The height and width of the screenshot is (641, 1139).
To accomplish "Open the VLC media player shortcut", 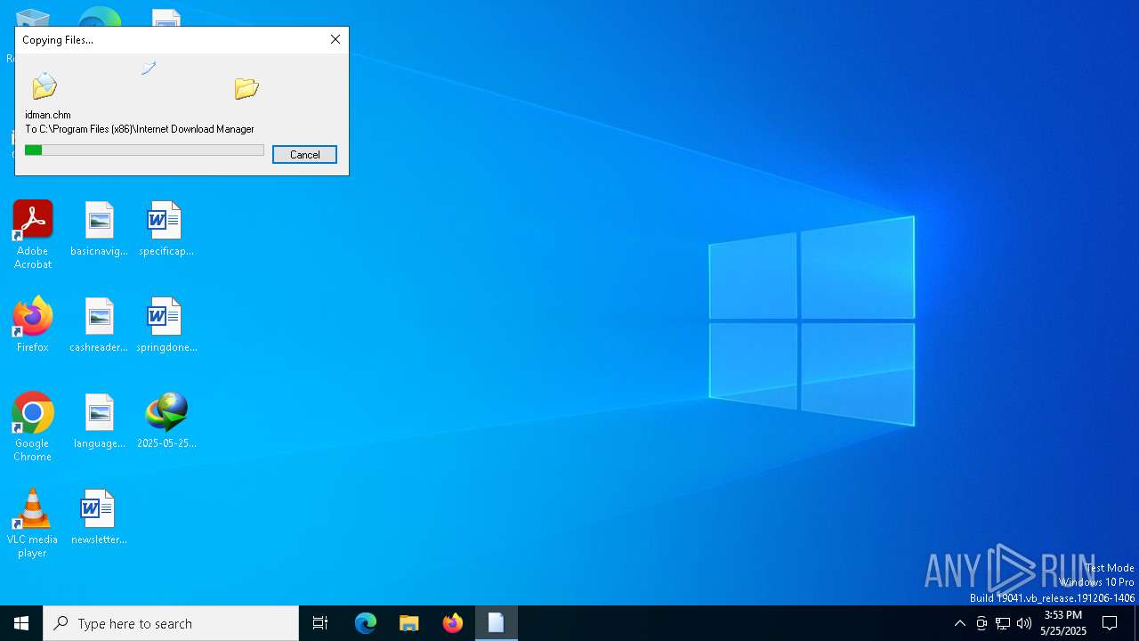I will click(32, 523).
